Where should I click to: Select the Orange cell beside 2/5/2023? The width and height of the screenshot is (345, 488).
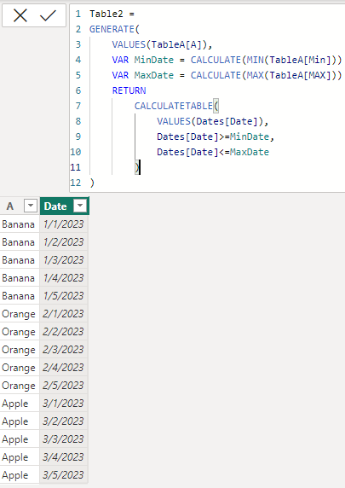click(x=20, y=386)
